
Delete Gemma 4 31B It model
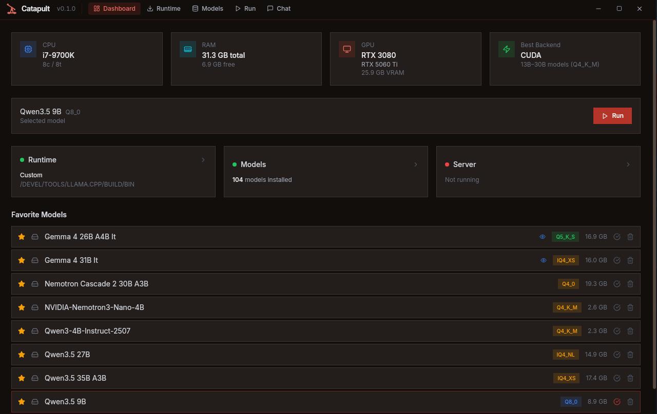630,260
